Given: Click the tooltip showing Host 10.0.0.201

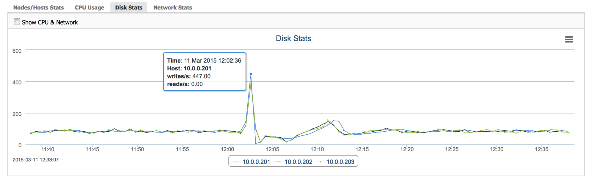Looking at the screenshot, I should click(x=204, y=72).
